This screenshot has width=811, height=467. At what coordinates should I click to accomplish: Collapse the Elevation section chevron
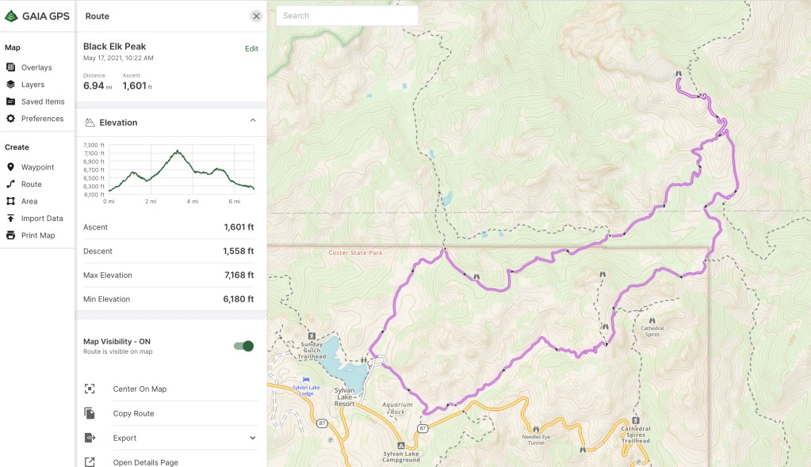click(253, 121)
